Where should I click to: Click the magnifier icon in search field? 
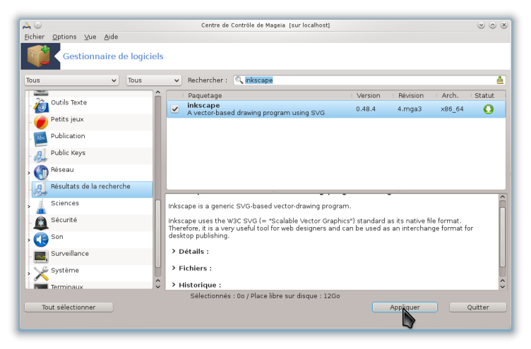tap(239, 80)
